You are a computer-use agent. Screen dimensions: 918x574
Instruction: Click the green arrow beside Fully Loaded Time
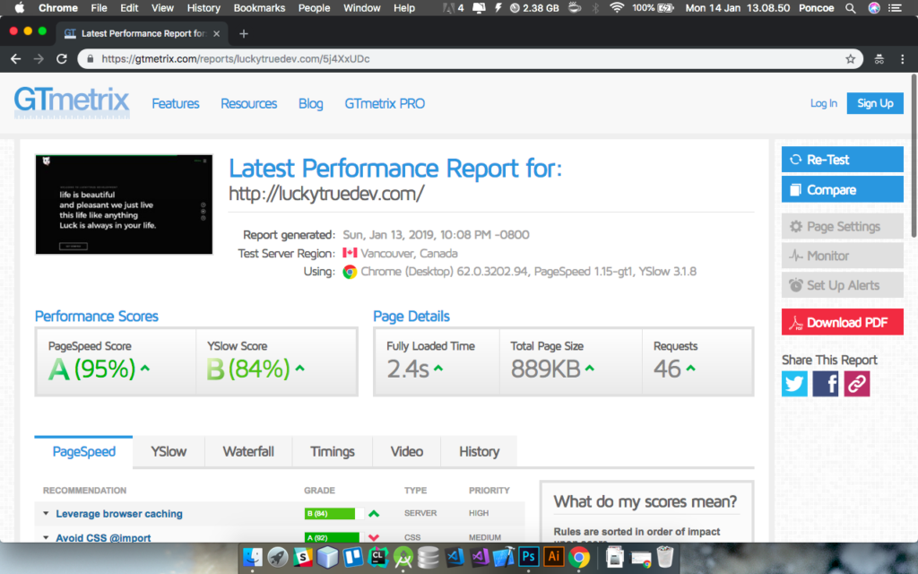[437, 369]
